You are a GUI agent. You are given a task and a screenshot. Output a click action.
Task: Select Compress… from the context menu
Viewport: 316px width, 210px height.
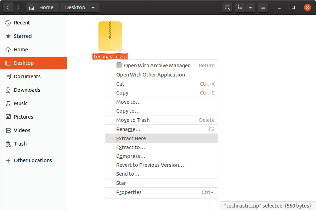point(131,156)
